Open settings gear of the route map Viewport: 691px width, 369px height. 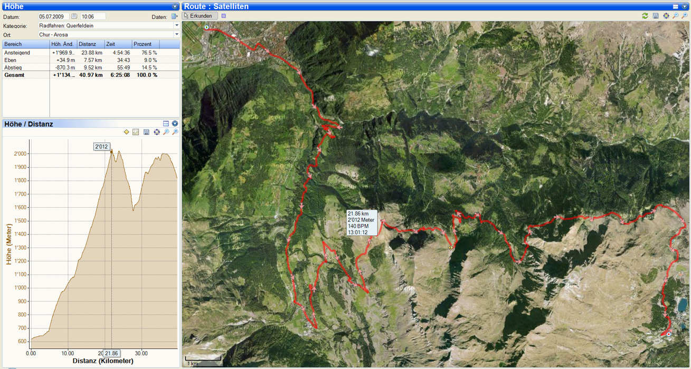pos(666,16)
